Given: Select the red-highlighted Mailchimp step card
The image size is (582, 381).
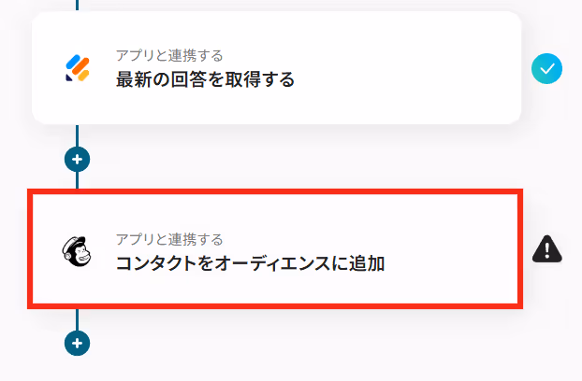Looking at the screenshot, I should (x=275, y=248).
